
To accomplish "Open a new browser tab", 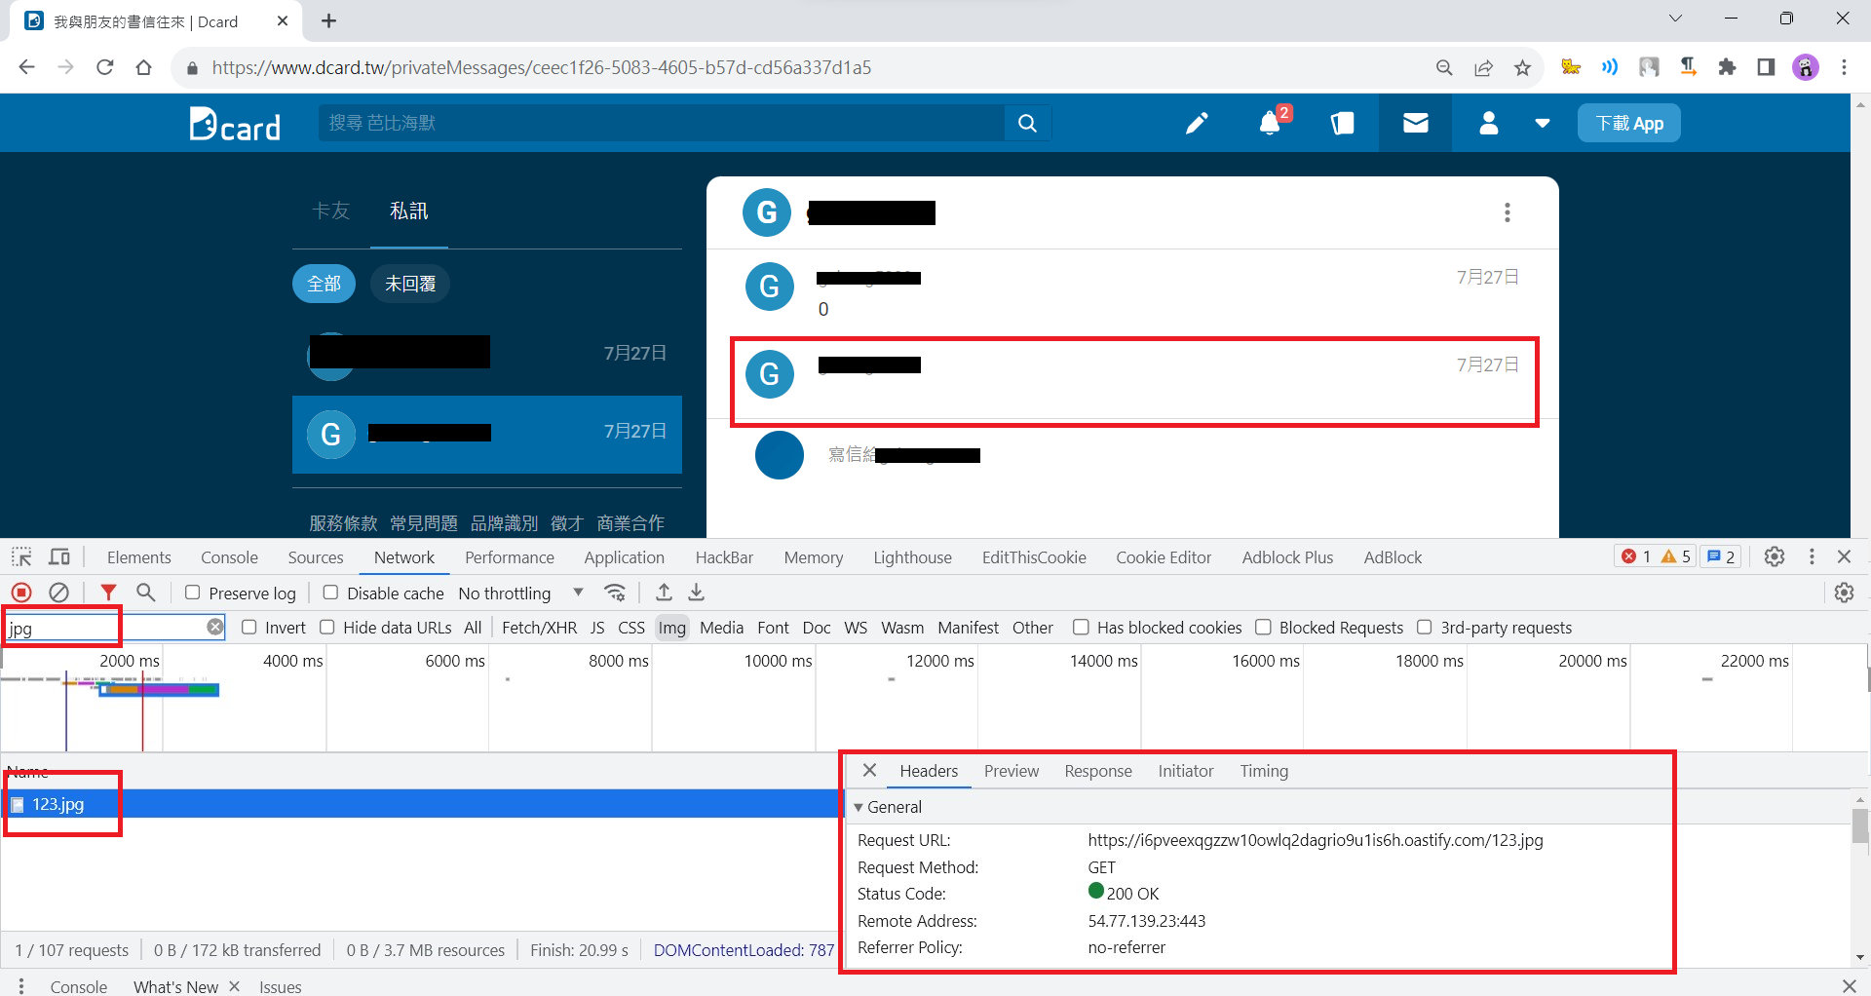I will click(x=329, y=20).
